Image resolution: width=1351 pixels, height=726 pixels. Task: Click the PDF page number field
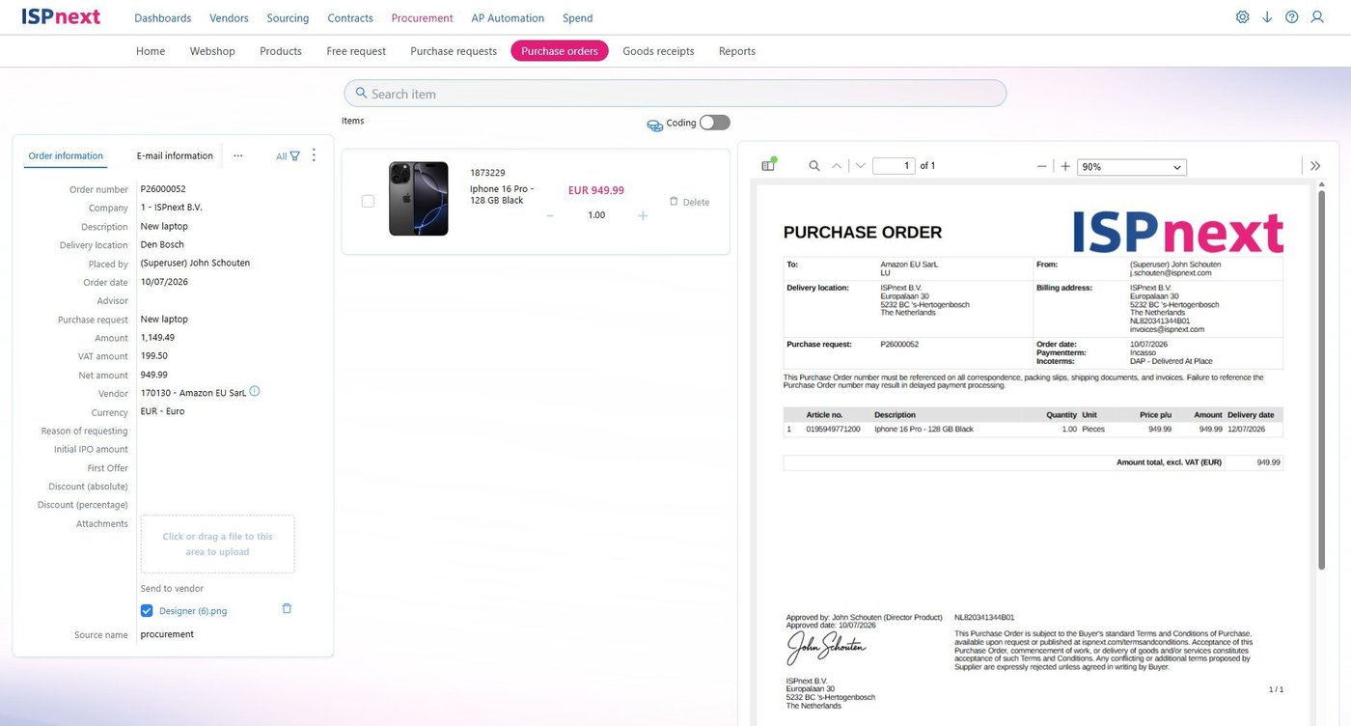pyautogui.click(x=894, y=166)
